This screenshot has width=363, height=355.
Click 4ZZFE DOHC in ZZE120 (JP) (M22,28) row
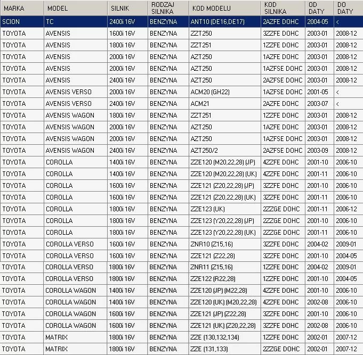pos(283,291)
